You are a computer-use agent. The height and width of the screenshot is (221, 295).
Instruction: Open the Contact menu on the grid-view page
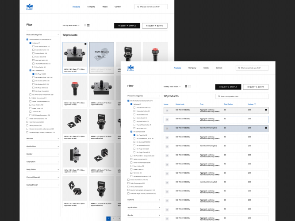tap(118, 7)
